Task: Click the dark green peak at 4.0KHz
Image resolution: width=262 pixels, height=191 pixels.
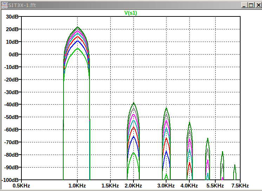Action: pos(190,123)
